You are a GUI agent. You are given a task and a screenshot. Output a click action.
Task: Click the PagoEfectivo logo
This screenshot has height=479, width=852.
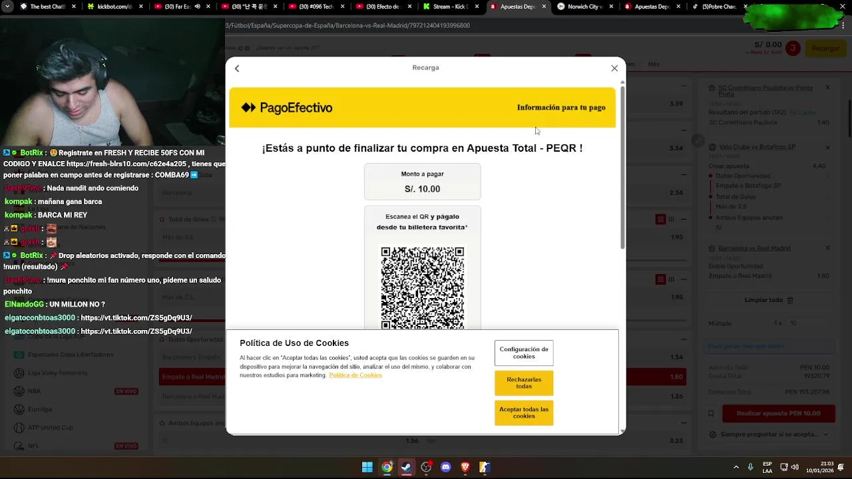pos(286,108)
